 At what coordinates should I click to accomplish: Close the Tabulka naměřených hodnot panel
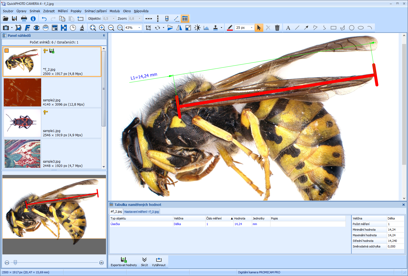click(403, 205)
